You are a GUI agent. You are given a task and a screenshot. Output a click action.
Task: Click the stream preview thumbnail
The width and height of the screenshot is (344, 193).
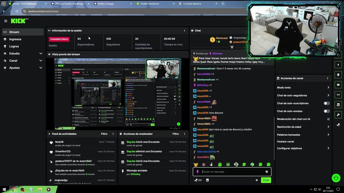point(117,94)
